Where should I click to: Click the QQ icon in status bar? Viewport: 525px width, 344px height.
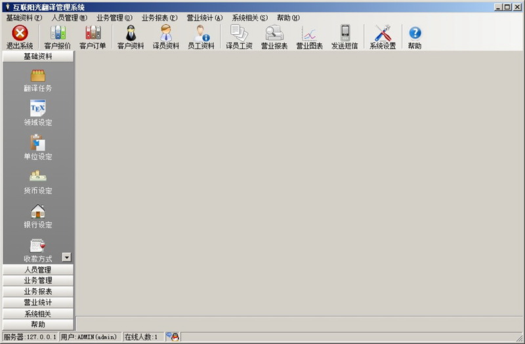[x=173, y=337]
